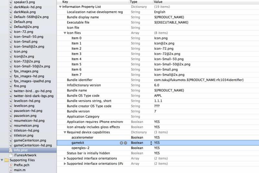This screenshot has height=173, width=259.
Task: Select twitter-bird-dark-bgs.png in the navigator
Action: (34, 96)
